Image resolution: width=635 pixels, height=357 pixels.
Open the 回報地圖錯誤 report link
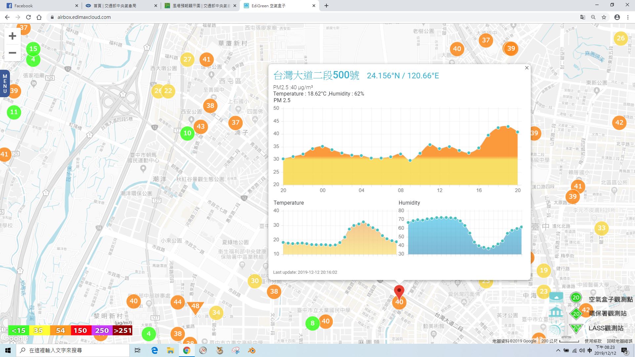coord(619,341)
